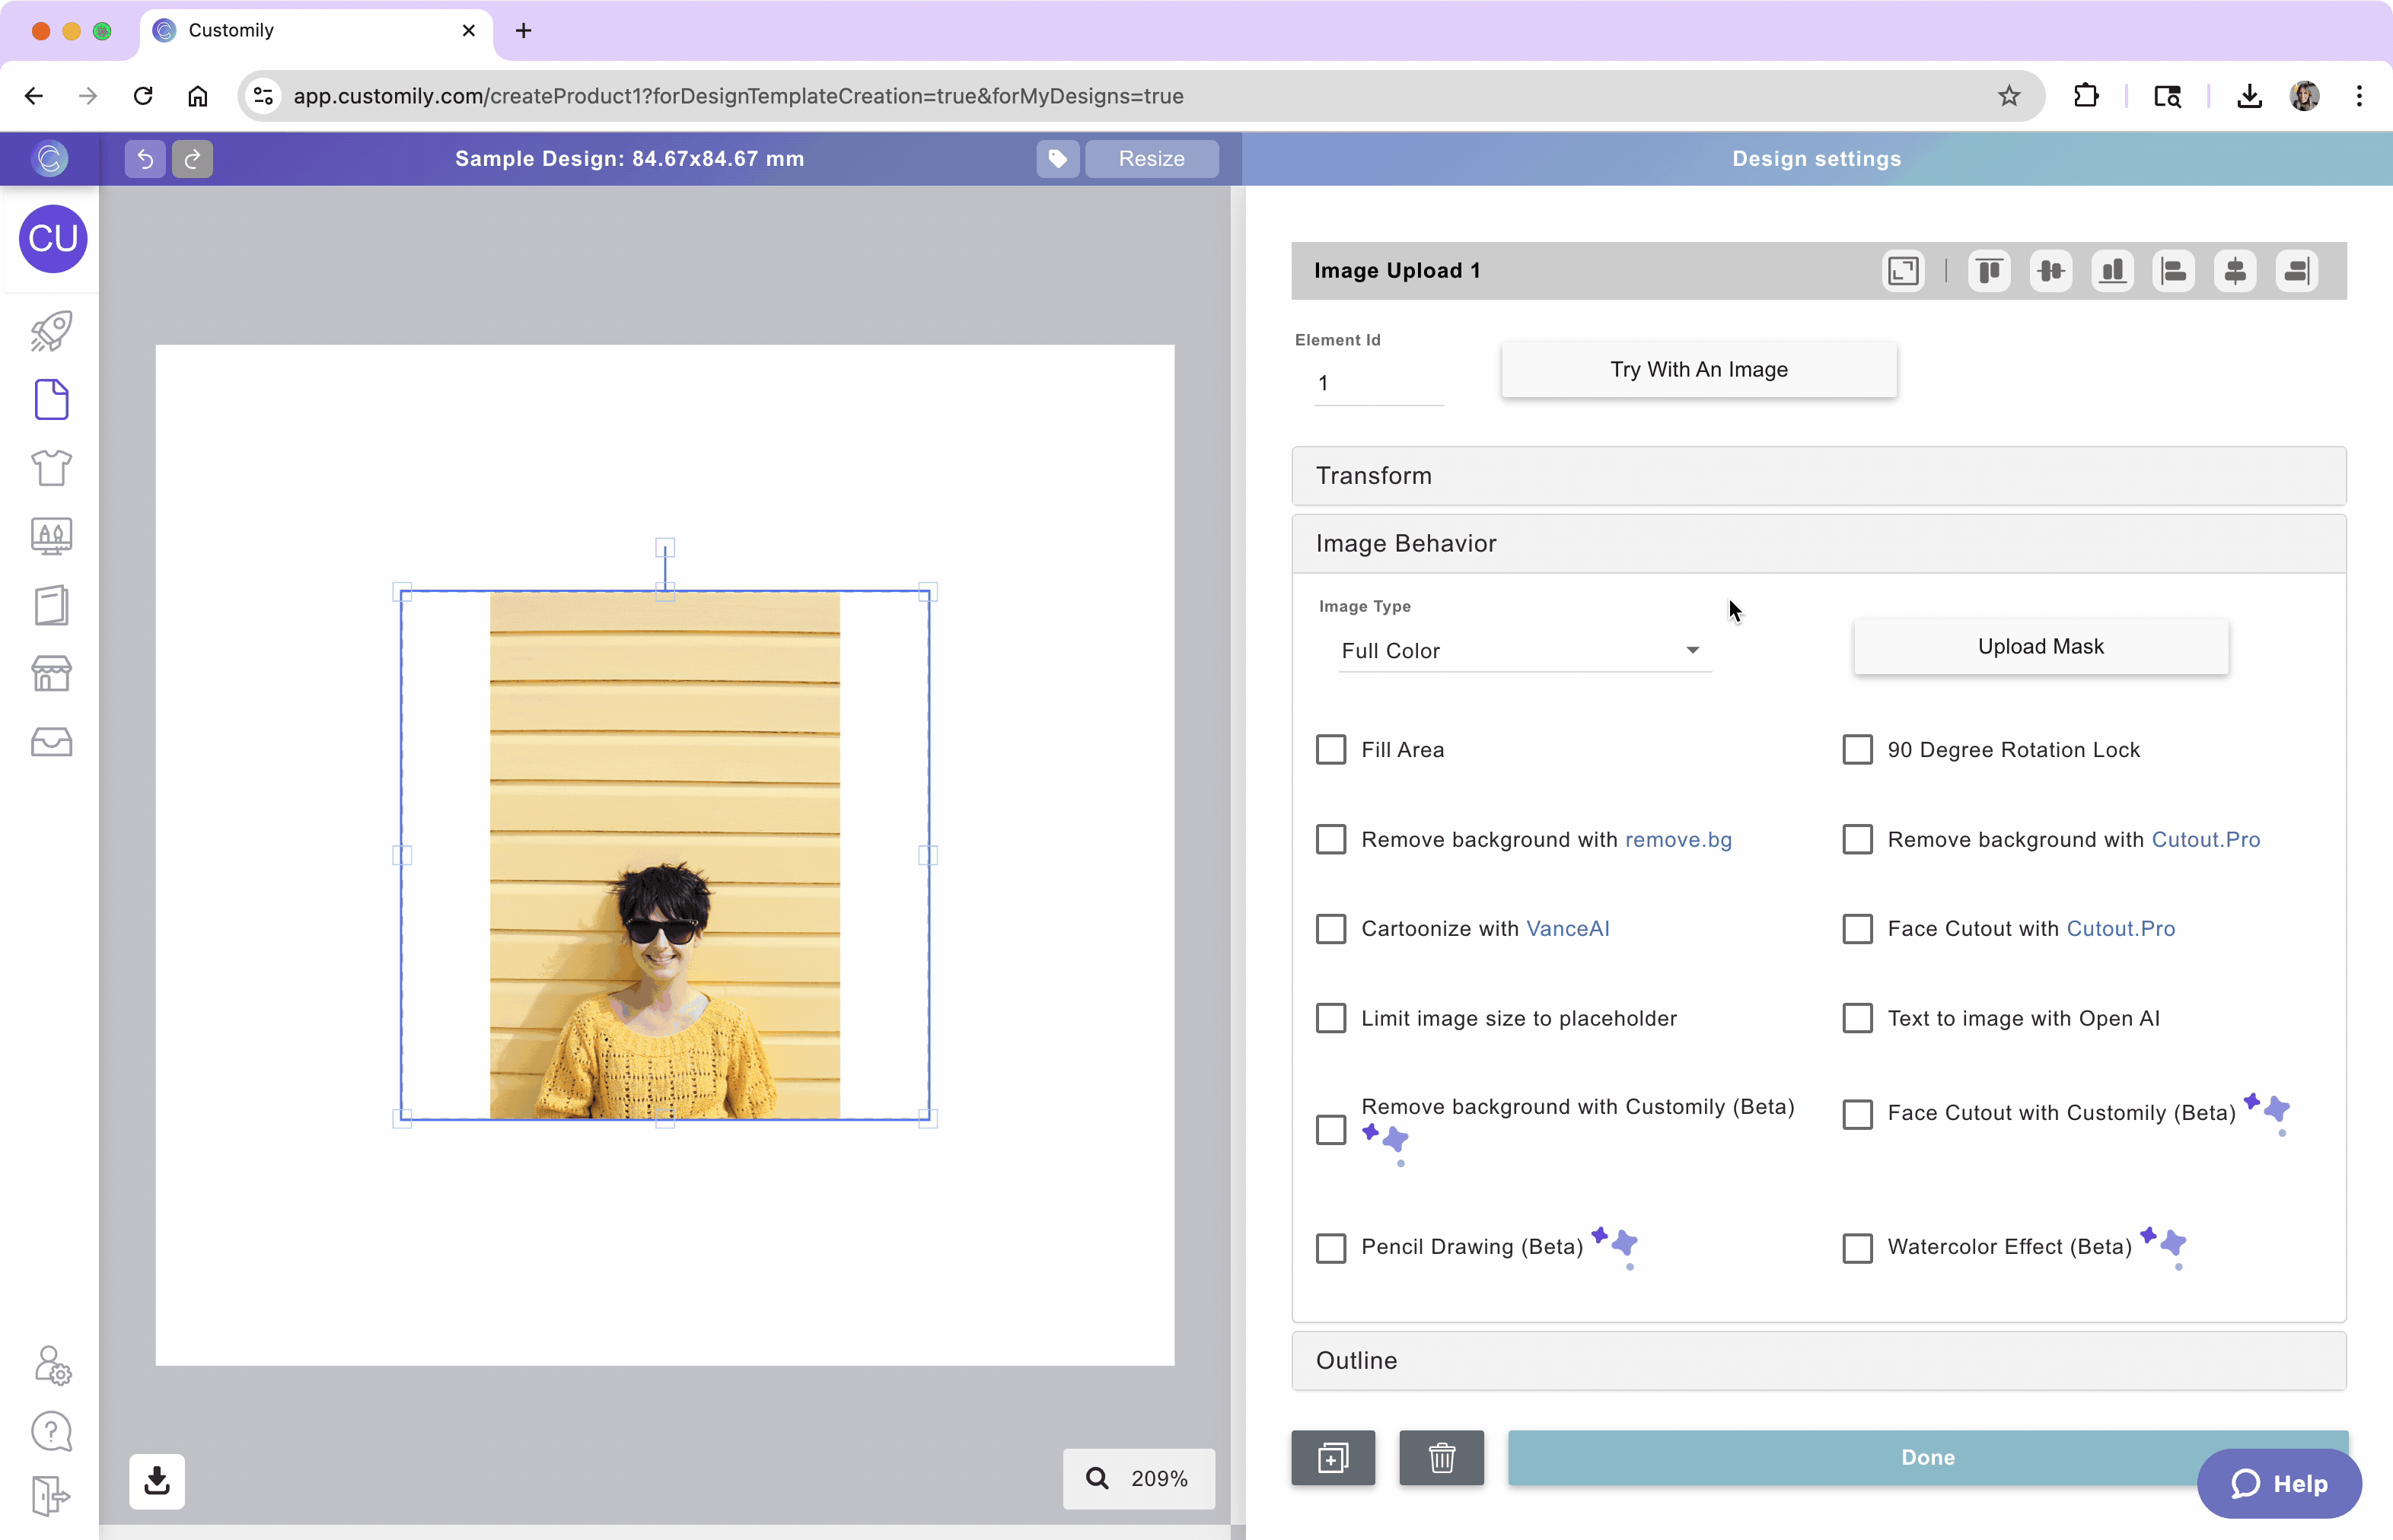Click the undo arrow button

[x=145, y=159]
